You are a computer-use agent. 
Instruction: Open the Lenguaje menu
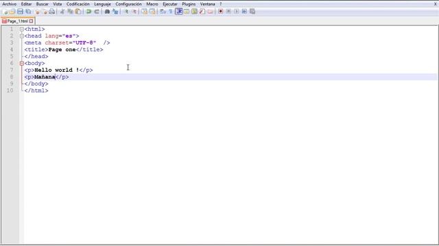coord(102,4)
